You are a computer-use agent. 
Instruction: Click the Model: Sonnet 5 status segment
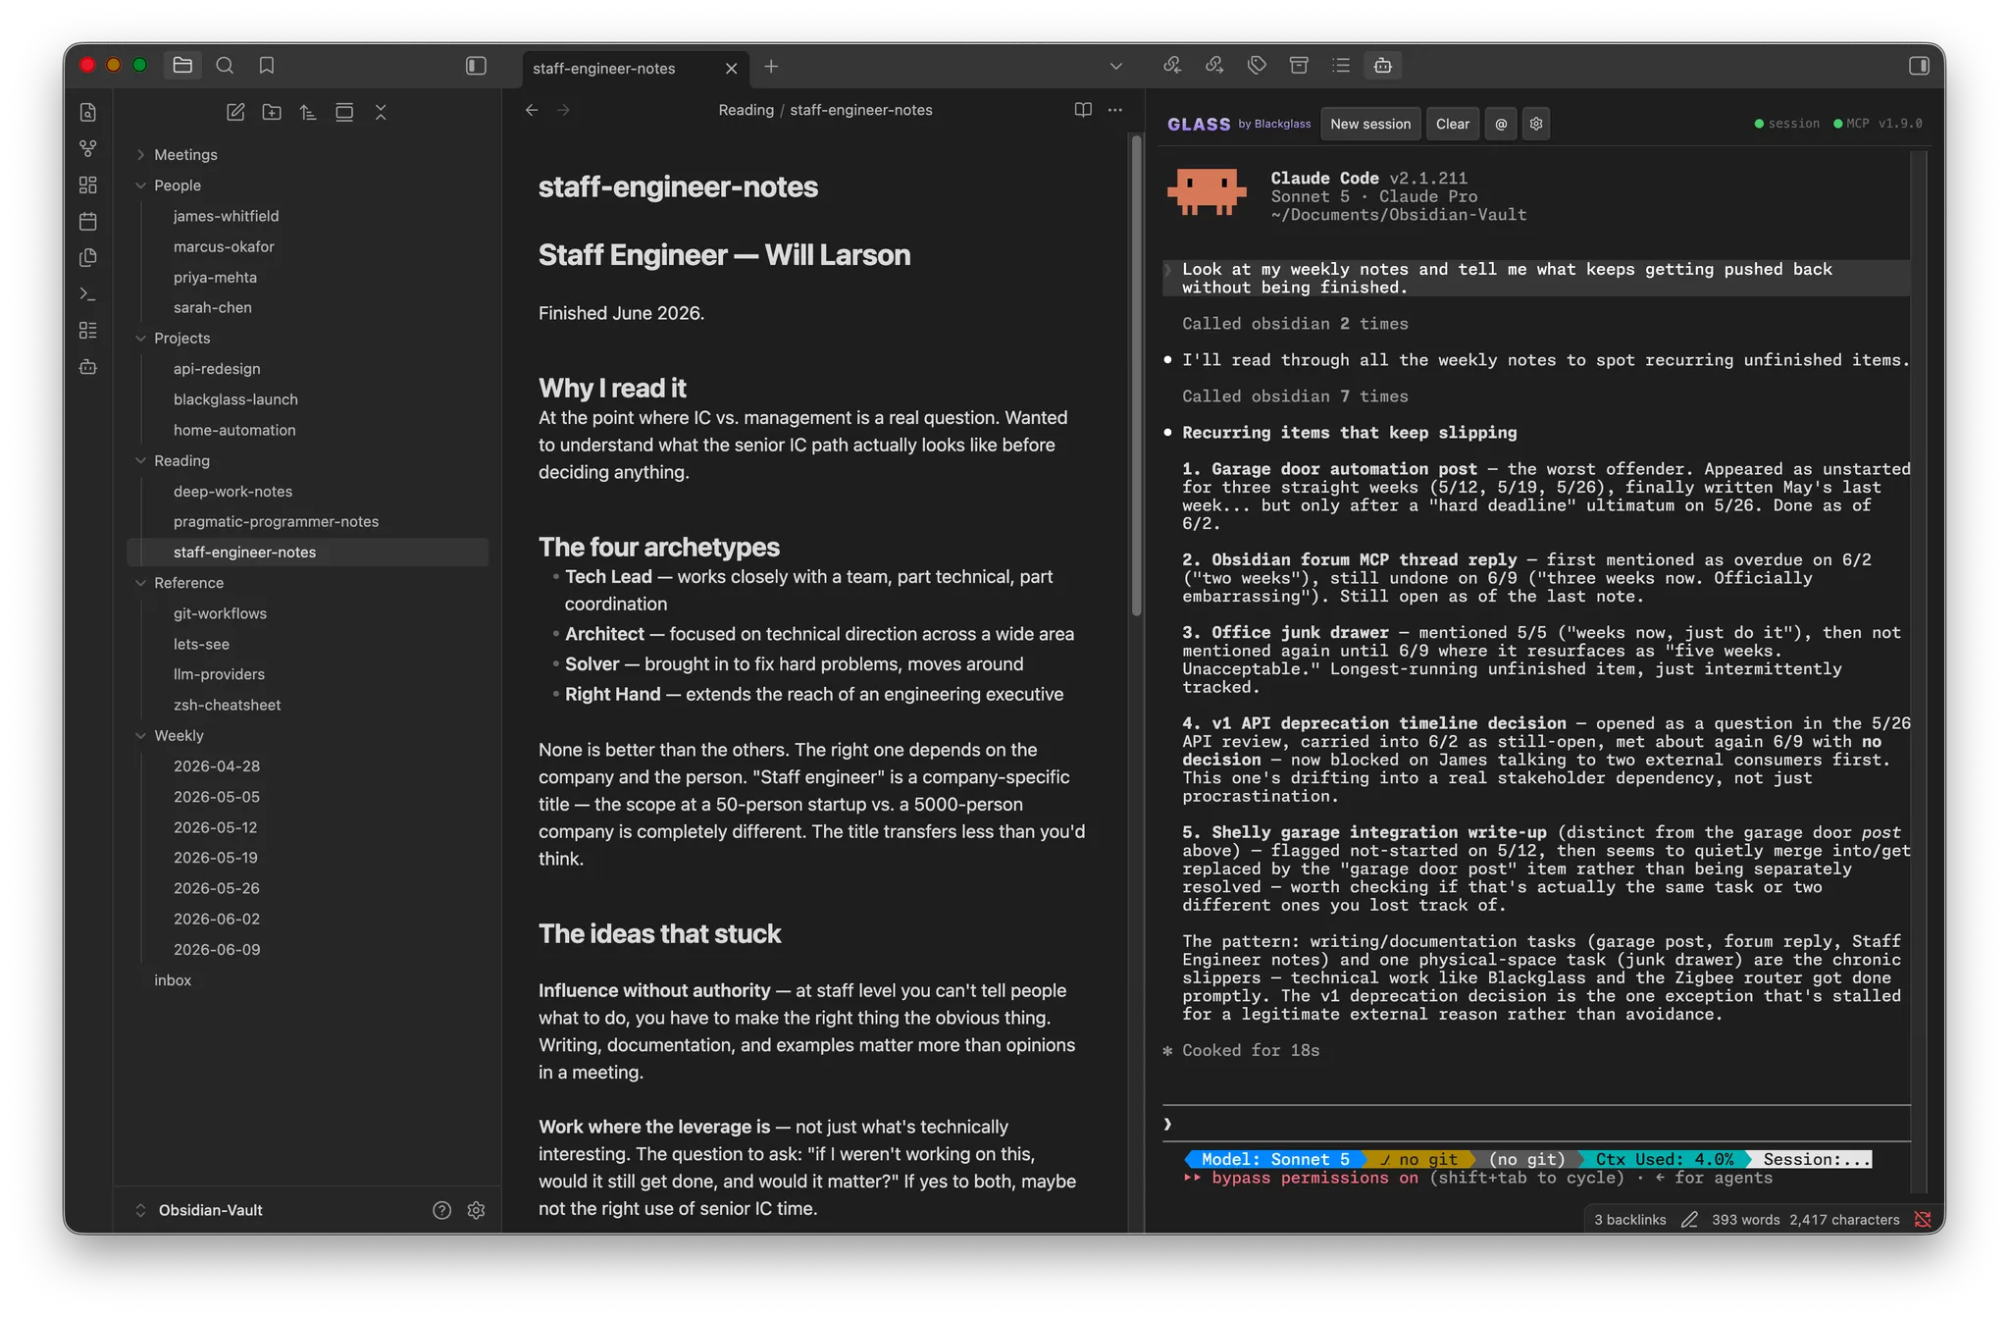[x=1275, y=1159]
